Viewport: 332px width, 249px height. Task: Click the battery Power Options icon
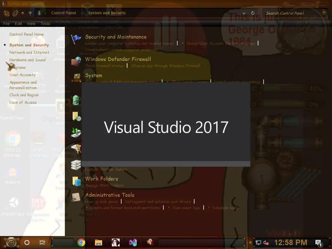tap(76, 100)
